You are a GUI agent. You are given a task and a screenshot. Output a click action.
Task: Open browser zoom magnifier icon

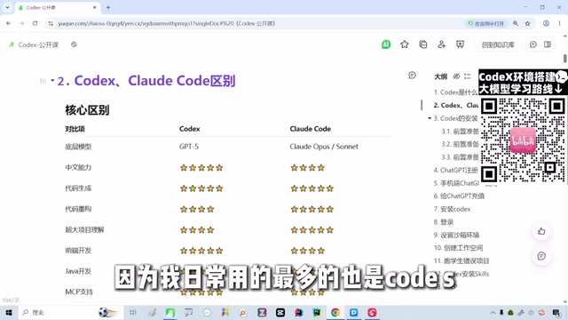pos(516,23)
